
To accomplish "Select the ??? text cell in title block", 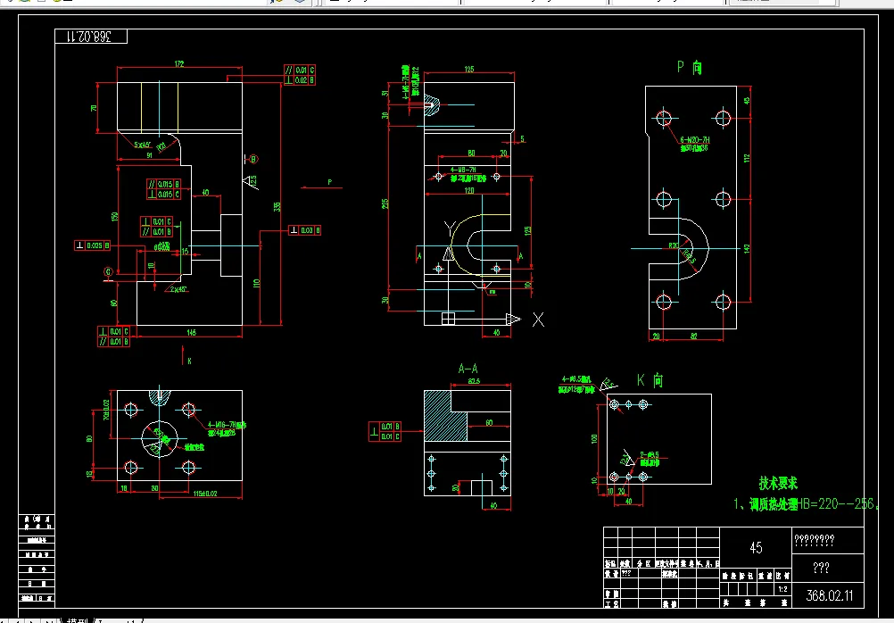I will point(821,568).
